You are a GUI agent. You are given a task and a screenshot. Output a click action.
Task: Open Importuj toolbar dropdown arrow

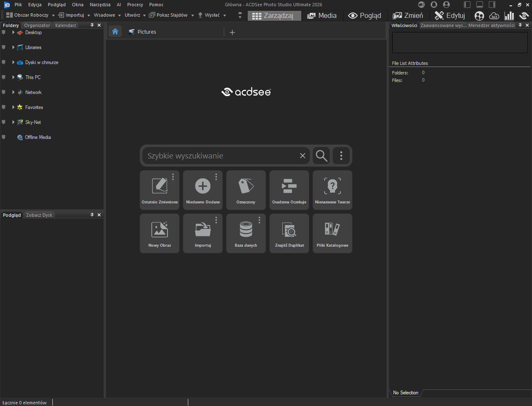pos(89,15)
